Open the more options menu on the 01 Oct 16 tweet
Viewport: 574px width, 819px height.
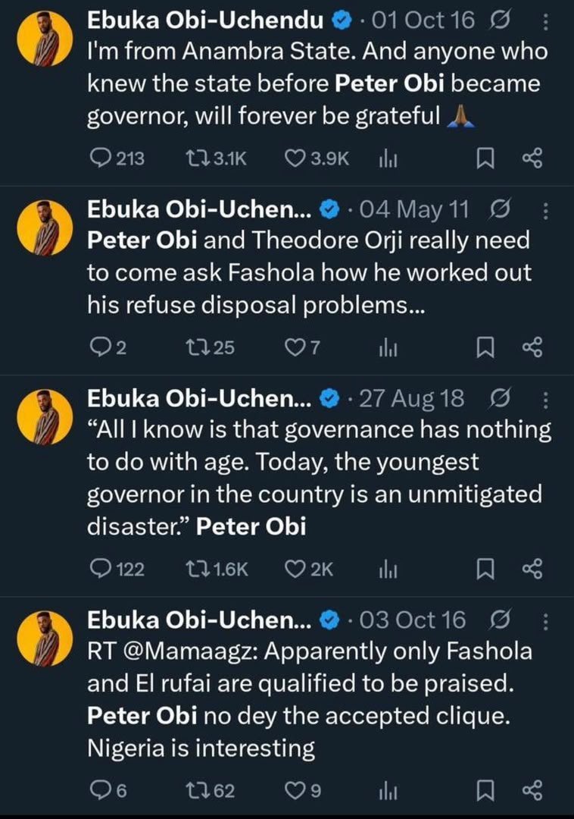(545, 21)
